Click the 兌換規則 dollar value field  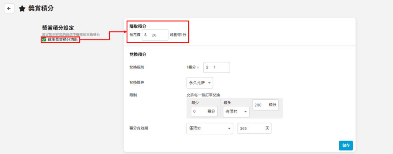(216, 67)
